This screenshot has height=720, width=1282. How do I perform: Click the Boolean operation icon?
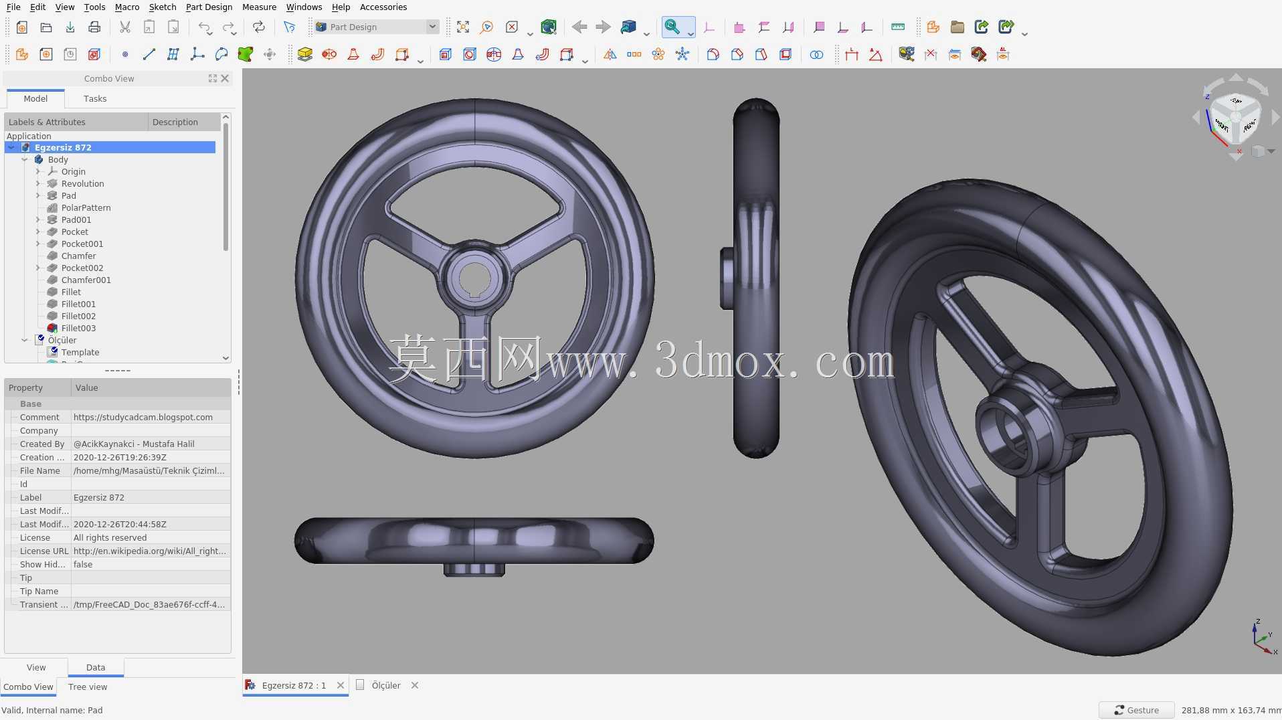pos(816,54)
